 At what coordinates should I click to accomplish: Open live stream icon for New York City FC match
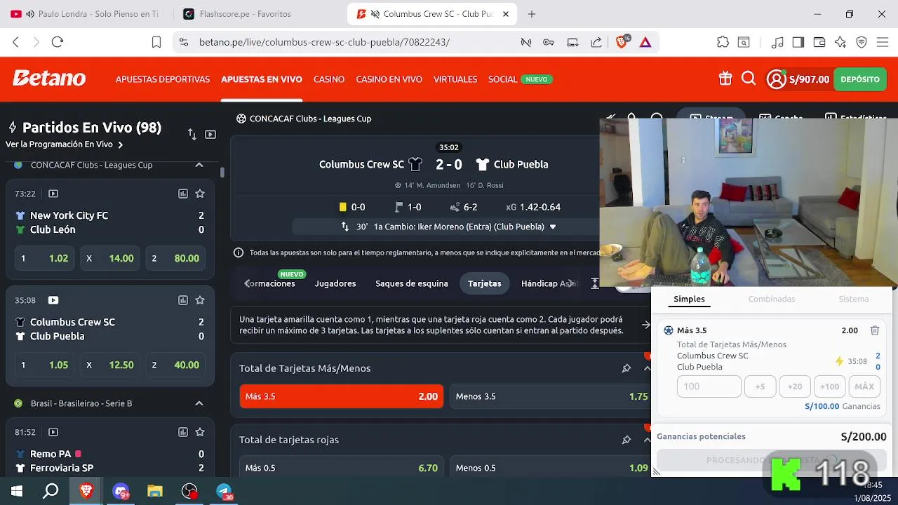pos(53,194)
